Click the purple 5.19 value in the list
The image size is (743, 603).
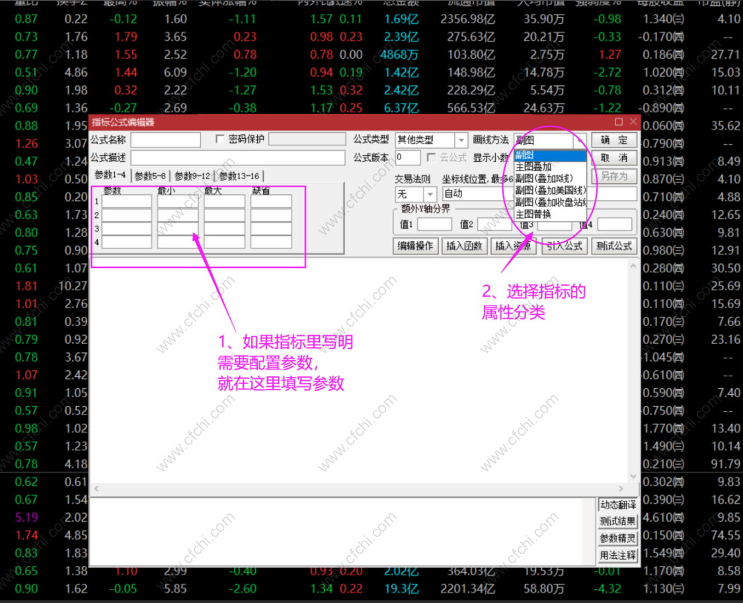click(x=26, y=517)
